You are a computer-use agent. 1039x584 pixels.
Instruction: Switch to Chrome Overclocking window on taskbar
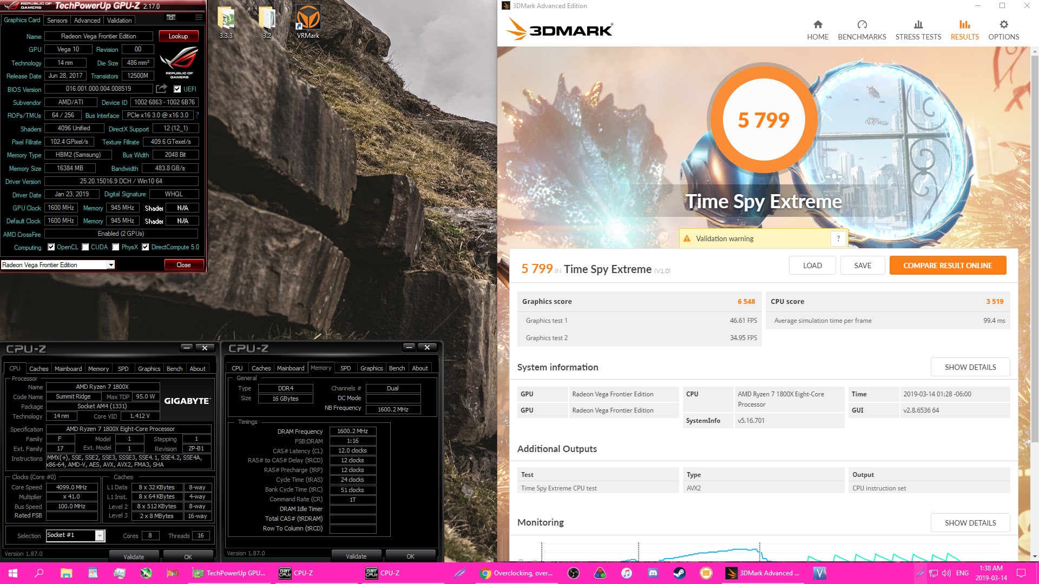pyautogui.click(x=517, y=573)
